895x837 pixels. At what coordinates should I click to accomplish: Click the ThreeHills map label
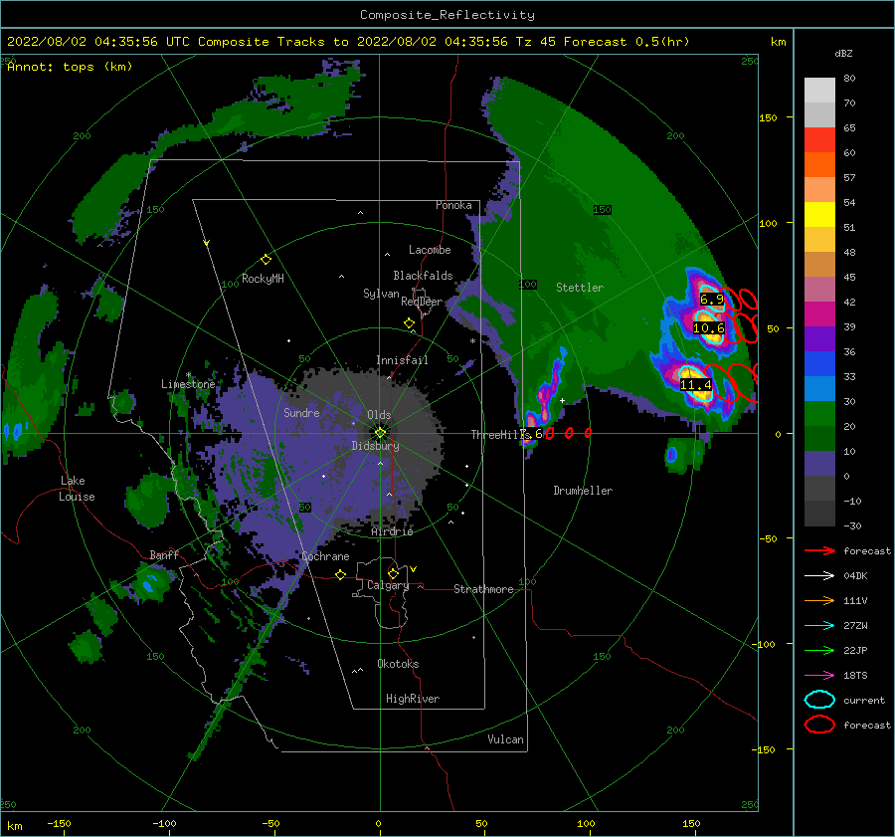500,435
